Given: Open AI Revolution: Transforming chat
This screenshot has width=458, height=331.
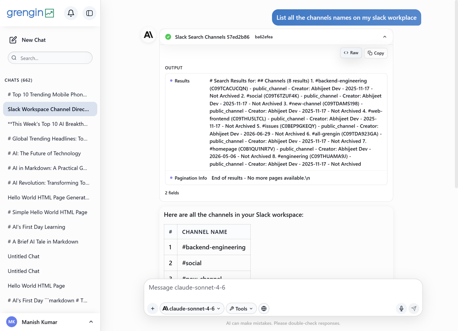Looking at the screenshot, I should 50,183.
